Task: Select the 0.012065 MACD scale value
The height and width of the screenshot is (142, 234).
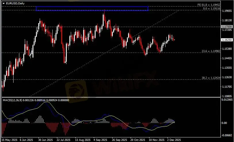Action: coord(227,100)
